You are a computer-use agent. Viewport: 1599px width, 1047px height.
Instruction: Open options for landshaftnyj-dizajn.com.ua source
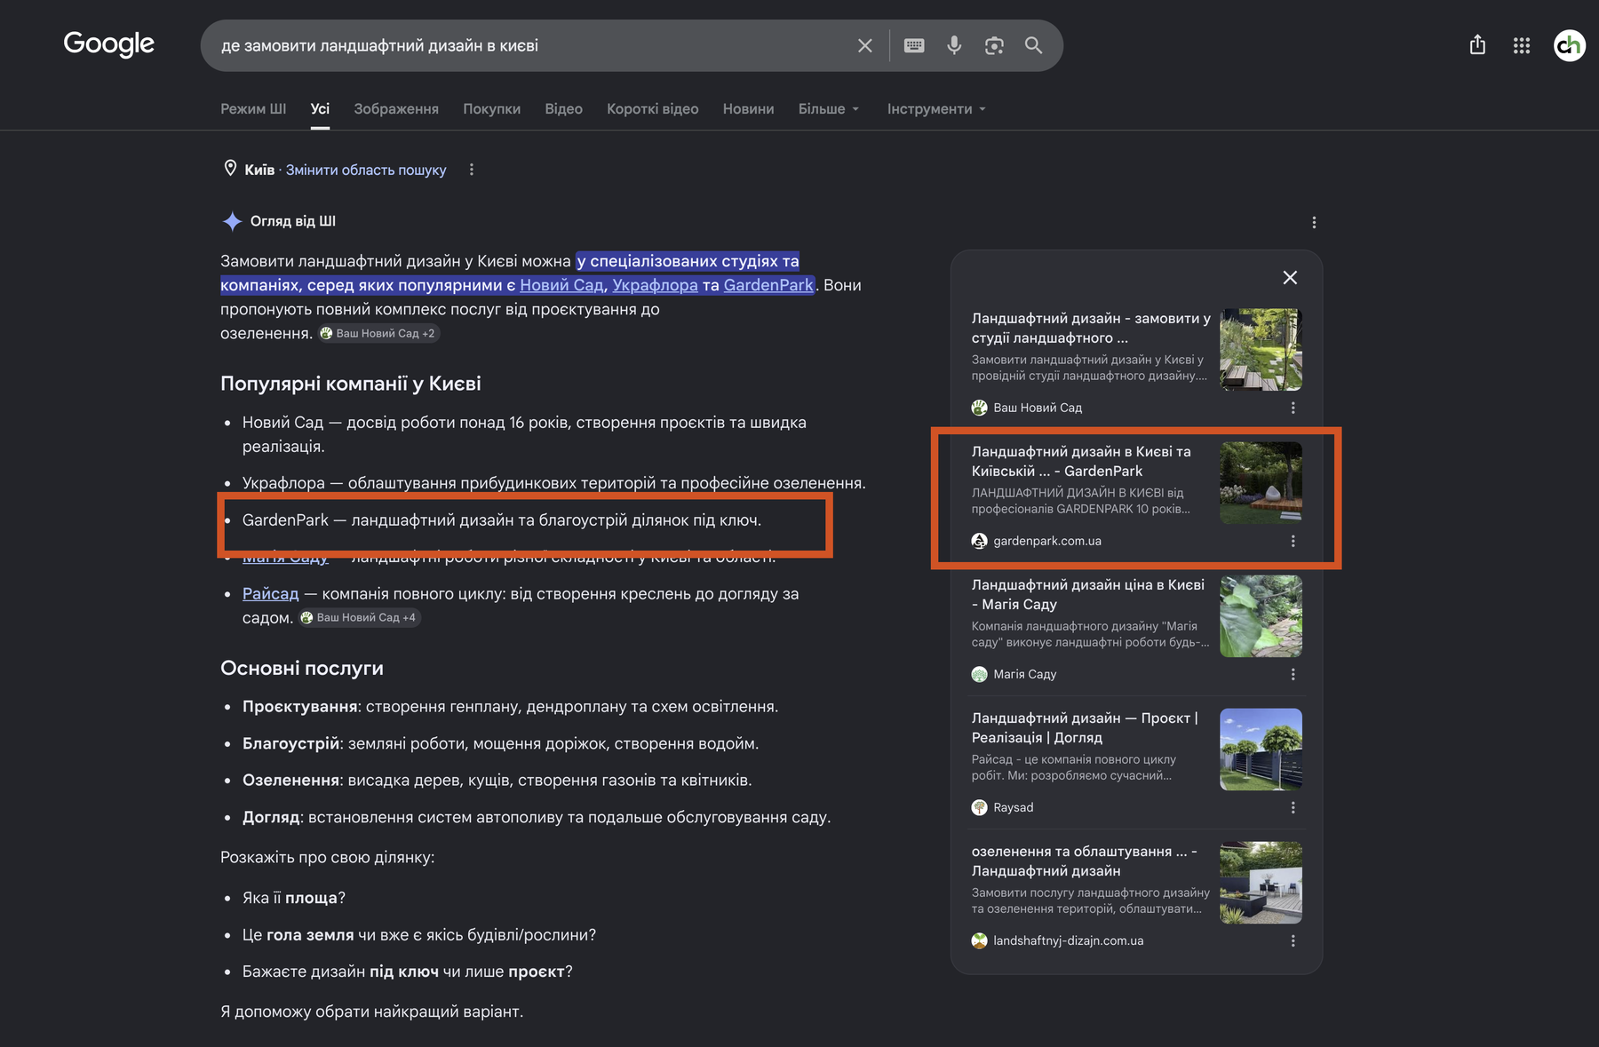point(1293,940)
